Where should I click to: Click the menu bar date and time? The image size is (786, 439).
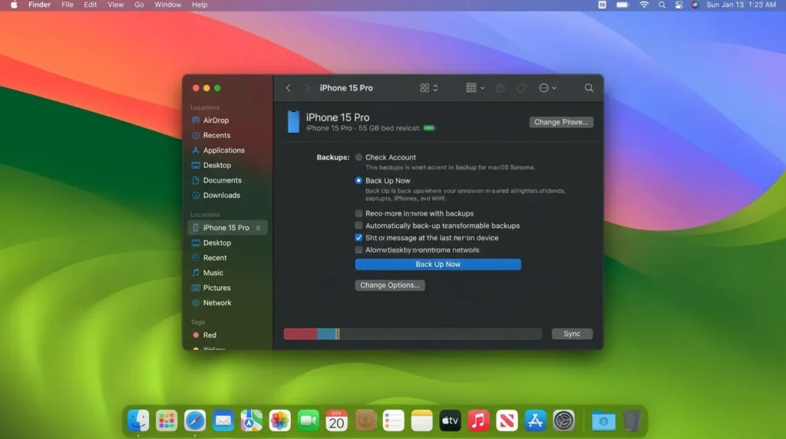741,5
